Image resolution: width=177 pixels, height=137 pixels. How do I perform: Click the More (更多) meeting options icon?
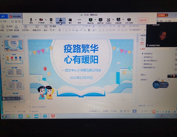point(79,20)
